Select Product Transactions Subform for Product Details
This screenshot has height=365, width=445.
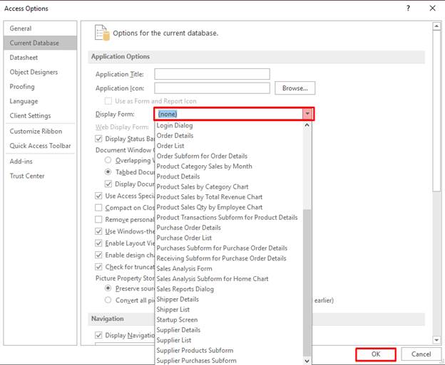pos(229,217)
